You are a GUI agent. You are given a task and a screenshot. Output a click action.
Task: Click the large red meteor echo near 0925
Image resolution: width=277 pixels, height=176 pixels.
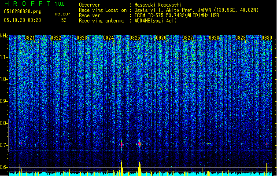[140, 144]
